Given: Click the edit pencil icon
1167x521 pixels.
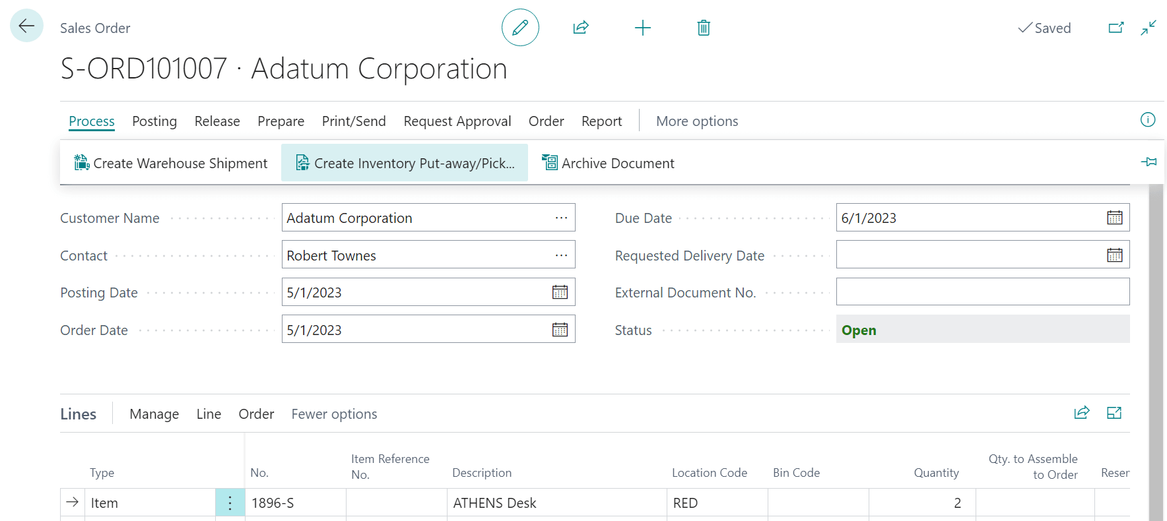Looking at the screenshot, I should (x=520, y=27).
